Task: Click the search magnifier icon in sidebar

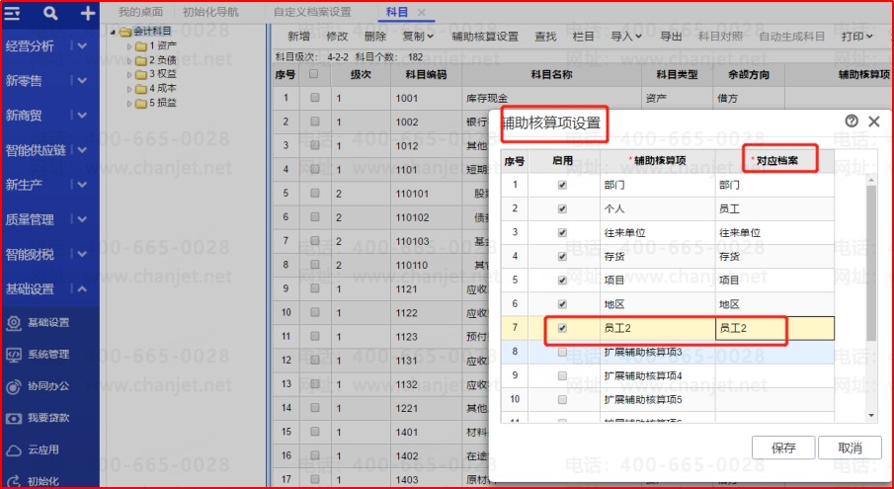Action: (x=51, y=13)
